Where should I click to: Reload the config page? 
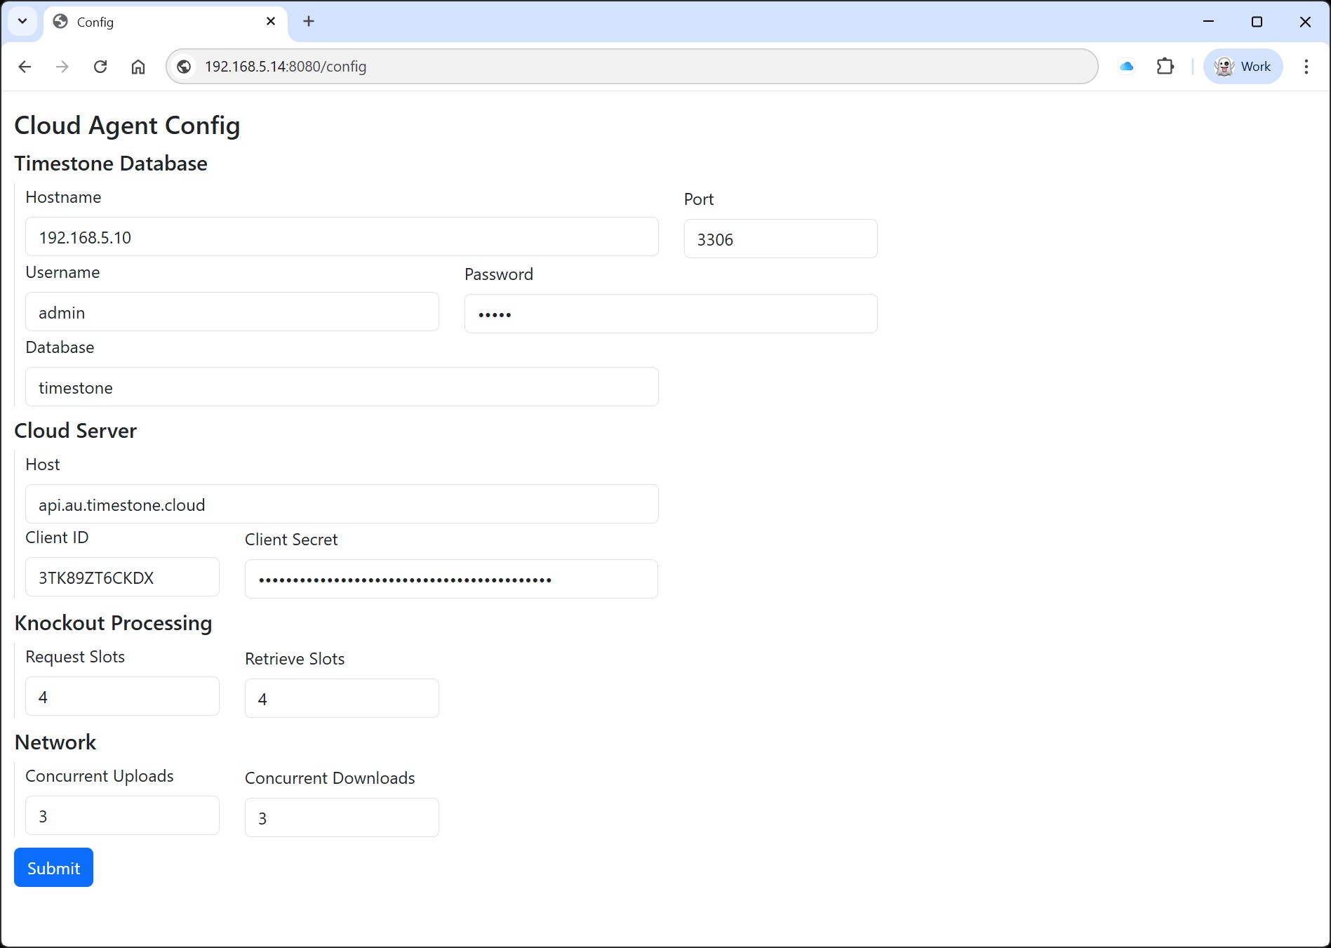pos(100,67)
